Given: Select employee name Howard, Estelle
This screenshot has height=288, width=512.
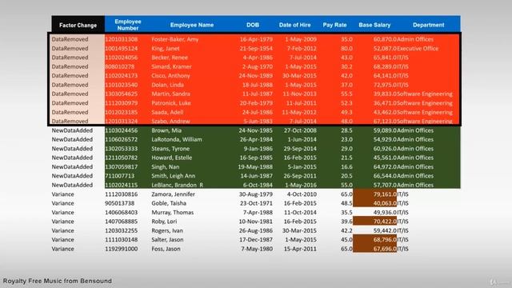Looking at the screenshot, I should pyautogui.click(x=171, y=158).
